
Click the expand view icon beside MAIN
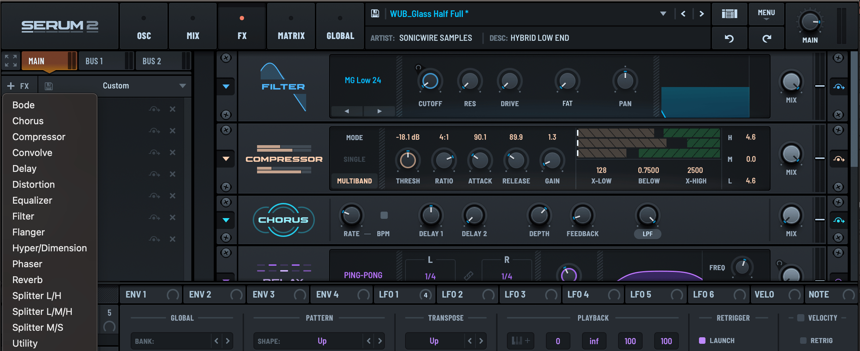(x=11, y=61)
